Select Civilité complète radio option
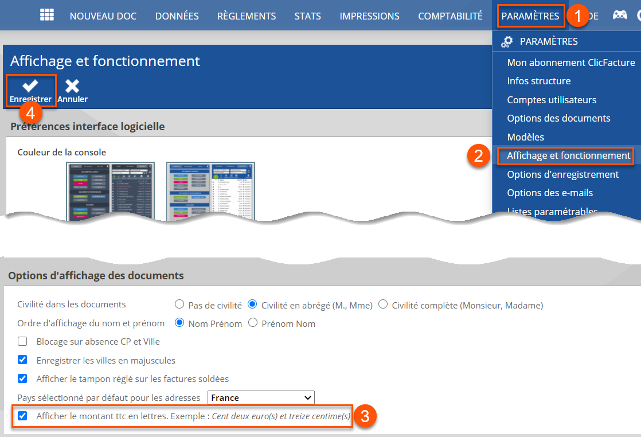 (382, 304)
